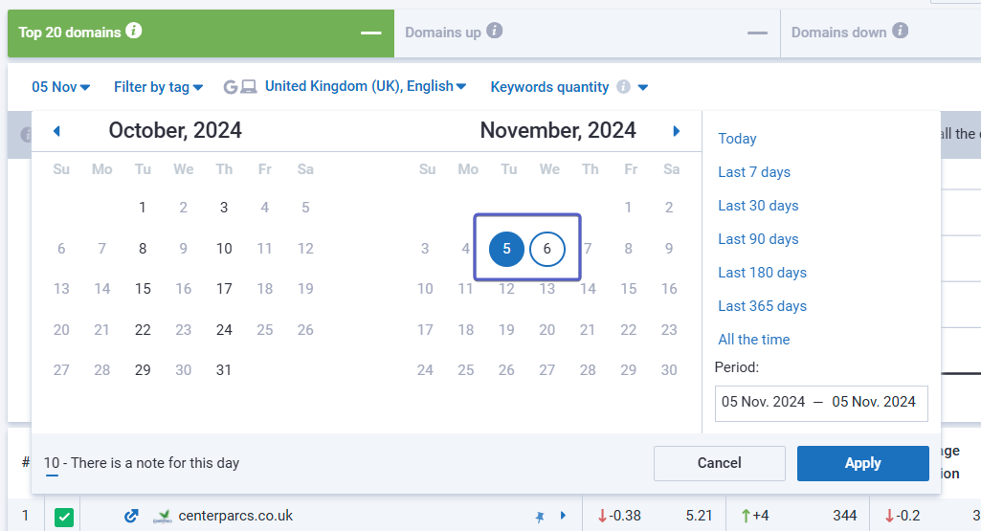
Task: Open United Kingdom (UK), English region dropdown
Action: [x=365, y=86]
